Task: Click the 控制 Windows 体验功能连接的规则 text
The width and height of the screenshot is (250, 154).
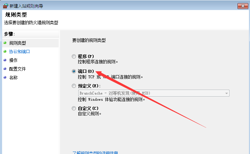Action: (x=111, y=100)
